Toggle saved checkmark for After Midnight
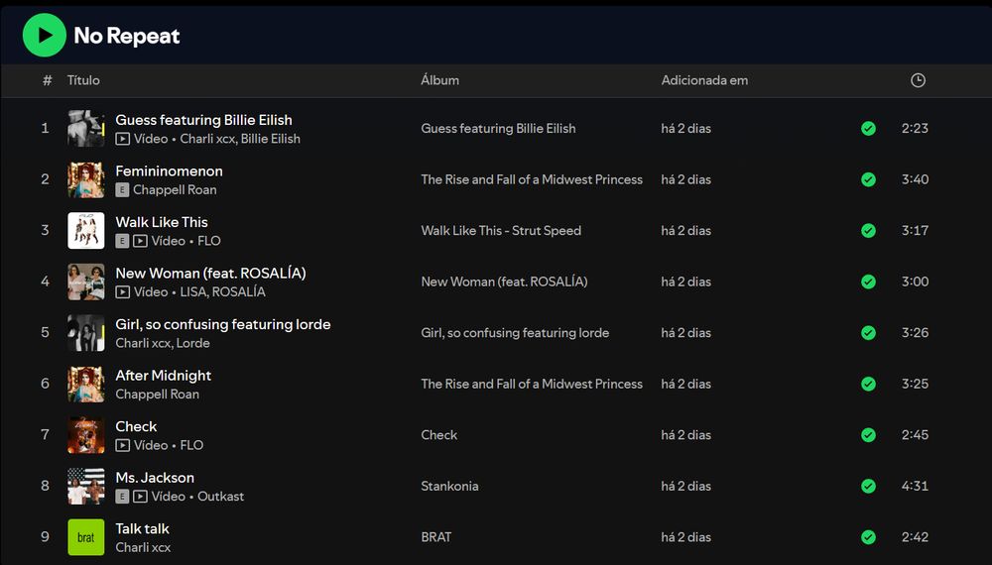Screen dimensions: 992x565 (x=868, y=384)
